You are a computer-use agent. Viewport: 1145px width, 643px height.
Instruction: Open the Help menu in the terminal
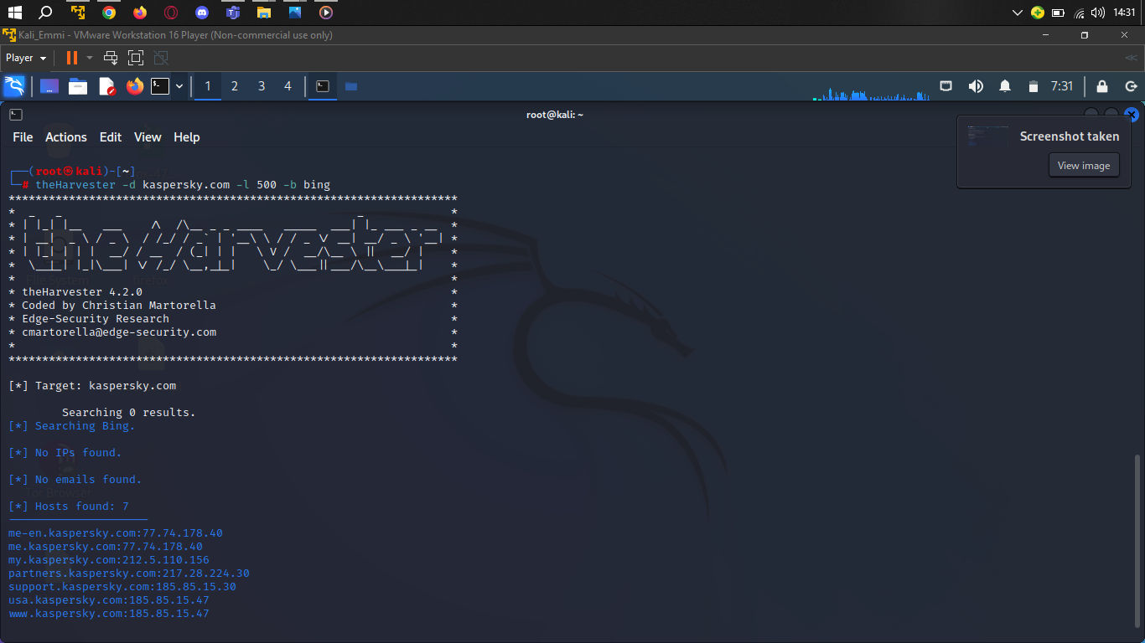[186, 137]
